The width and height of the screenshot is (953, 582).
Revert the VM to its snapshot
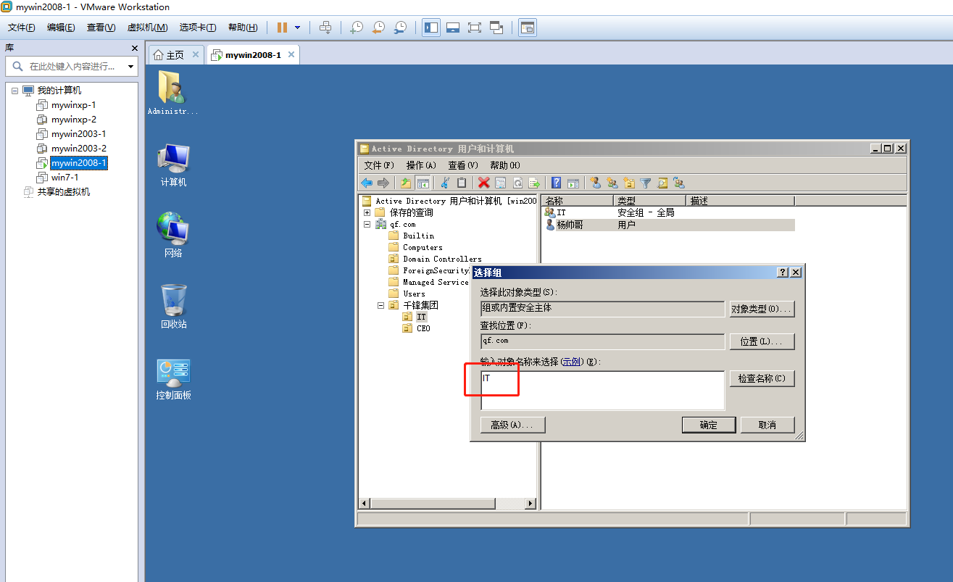[x=378, y=28]
